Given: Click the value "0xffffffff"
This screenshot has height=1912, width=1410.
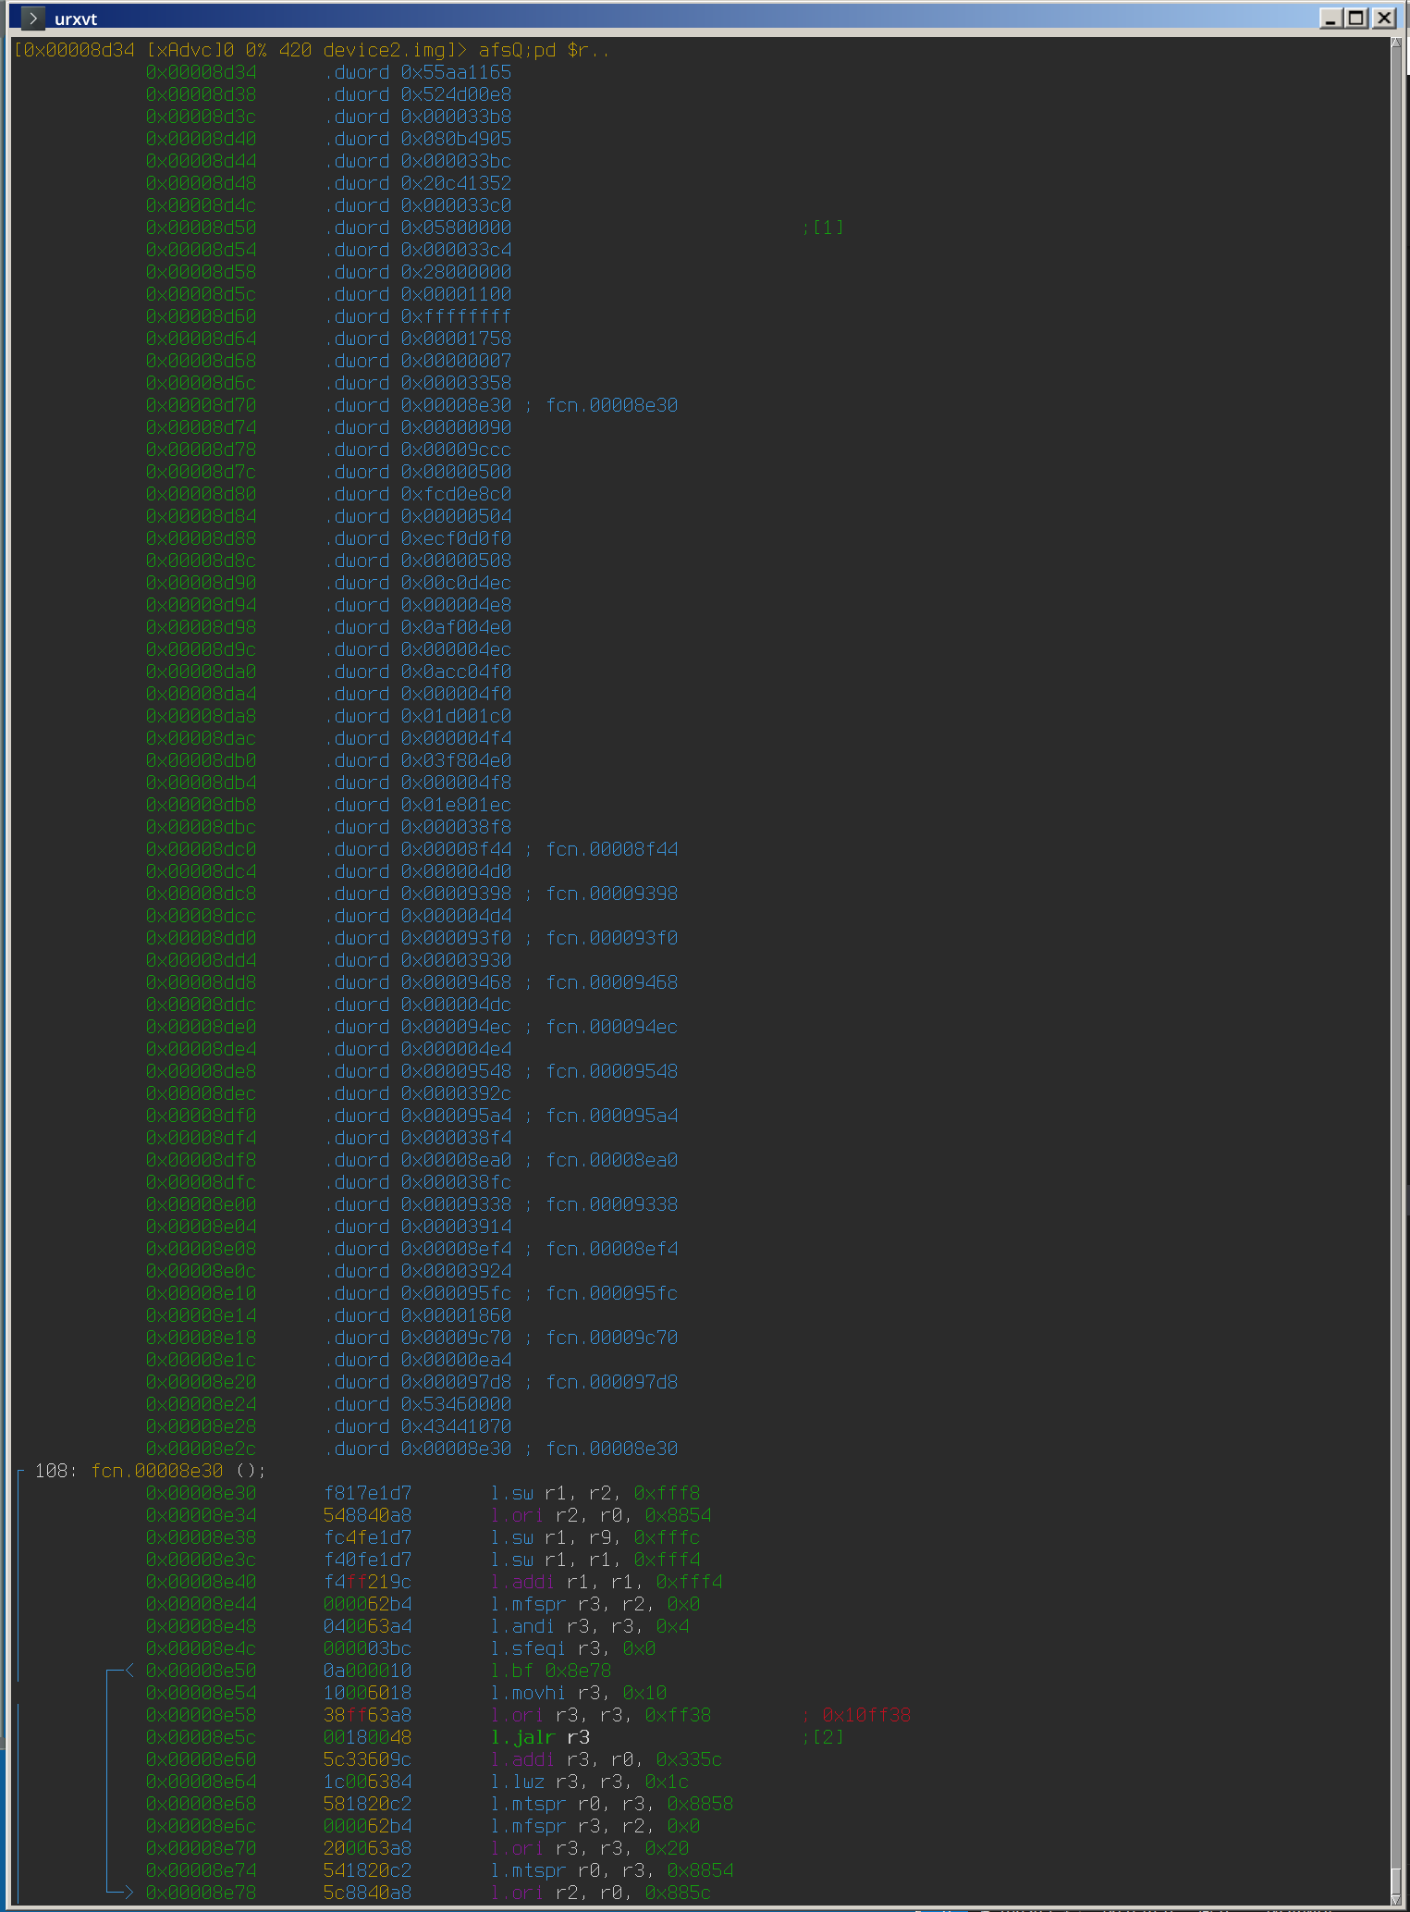Looking at the screenshot, I should pyautogui.click(x=456, y=316).
